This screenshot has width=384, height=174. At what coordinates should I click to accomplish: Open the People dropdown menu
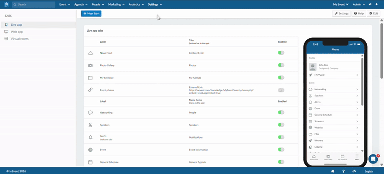(x=98, y=4)
